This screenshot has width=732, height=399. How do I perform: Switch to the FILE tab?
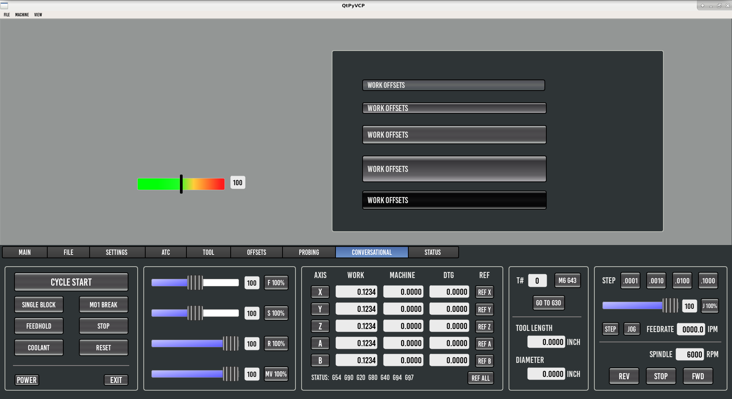[69, 252]
